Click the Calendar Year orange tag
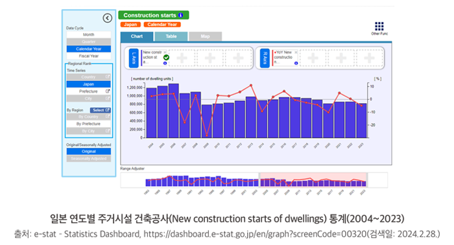Viewport: 454px width, 245px height. point(162,25)
